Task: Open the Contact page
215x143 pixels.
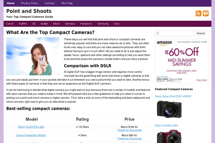Action: pos(49,3)
